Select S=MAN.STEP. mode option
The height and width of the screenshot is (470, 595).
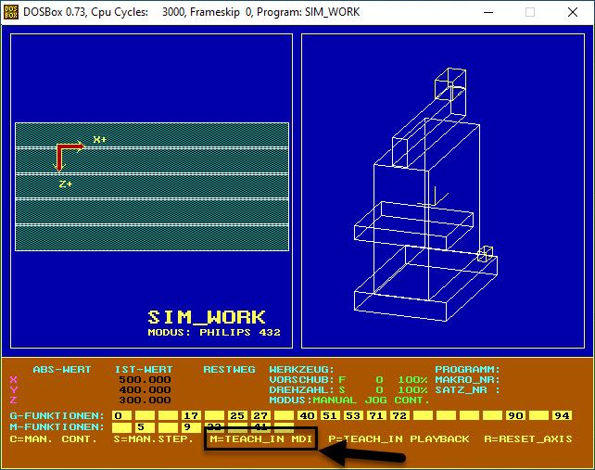point(153,439)
